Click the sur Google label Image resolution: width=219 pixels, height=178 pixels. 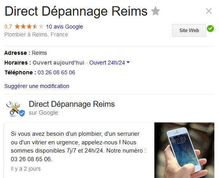click(x=43, y=113)
